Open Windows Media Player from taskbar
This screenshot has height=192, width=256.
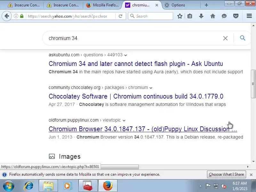point(68,186)
